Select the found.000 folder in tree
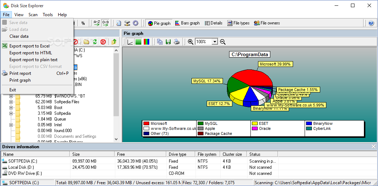Screen dimensions: 378x186 (63, 131)
